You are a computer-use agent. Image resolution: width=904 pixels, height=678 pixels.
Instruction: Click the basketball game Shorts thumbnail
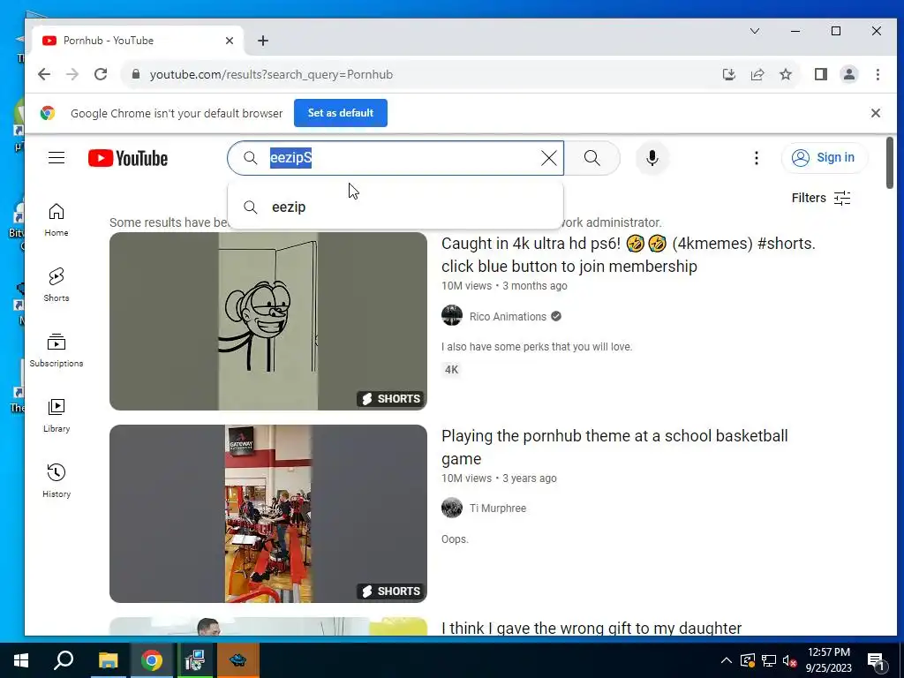click(268, 514)
